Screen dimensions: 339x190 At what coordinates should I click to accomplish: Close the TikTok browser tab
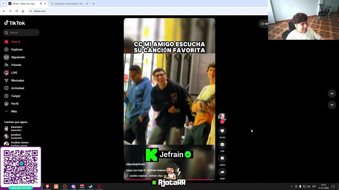[x=45, y=3]
